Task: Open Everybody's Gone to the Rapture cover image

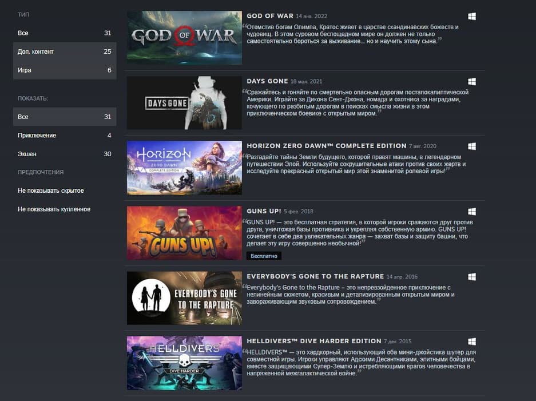Action: click(x=184, y=298)
